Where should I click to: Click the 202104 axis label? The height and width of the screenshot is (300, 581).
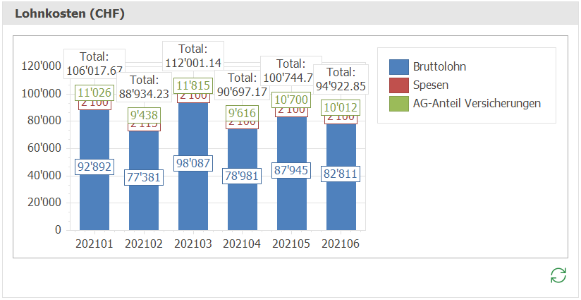click(243, 244)
